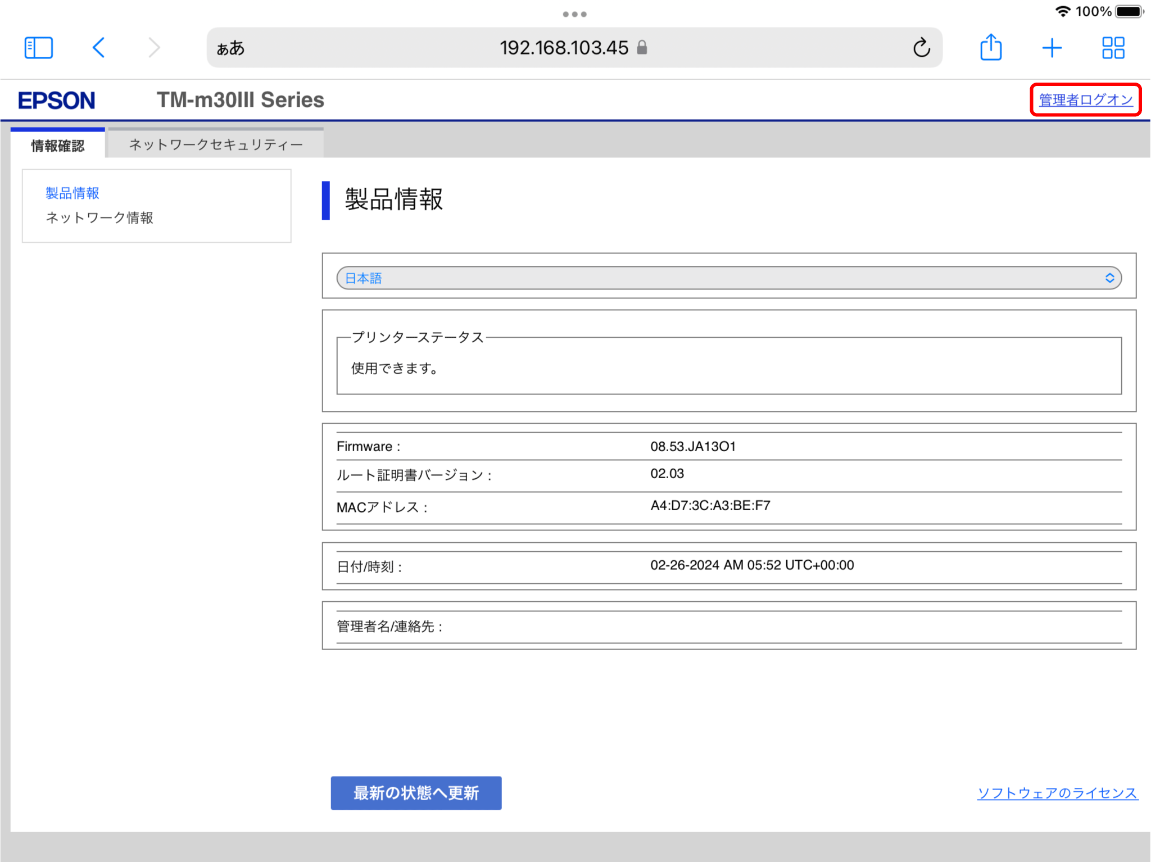Select ネットワーク情報 in the side menu

99,218
